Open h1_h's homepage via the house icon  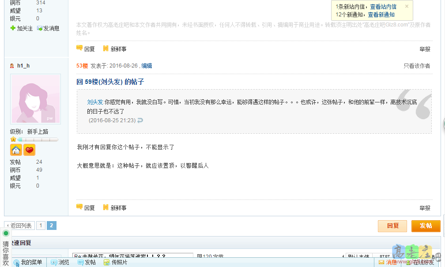(x=16, y=150)
